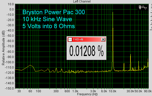Screen dimensions: 152x96
Task: Select the 'Bryston Power Pac 300' annotation text
Action: (54, 12)
